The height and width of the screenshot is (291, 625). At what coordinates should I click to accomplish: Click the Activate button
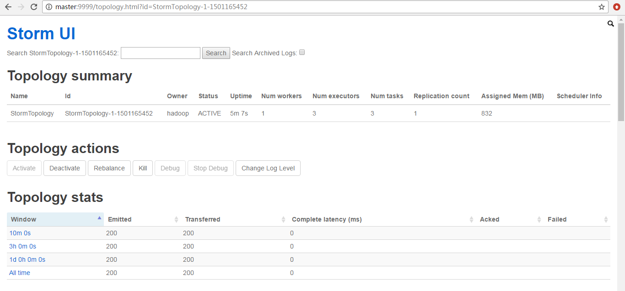click(24, 168)
